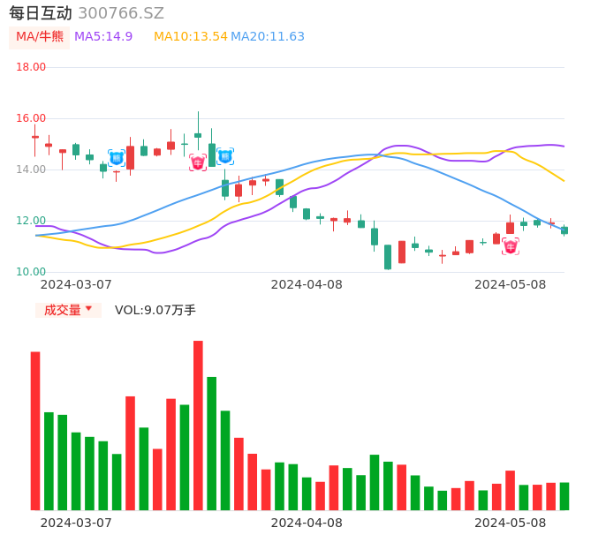Click the stock name 每日互动
The width and height of the screenshot is (606, 535).
[x=41, y=13]
